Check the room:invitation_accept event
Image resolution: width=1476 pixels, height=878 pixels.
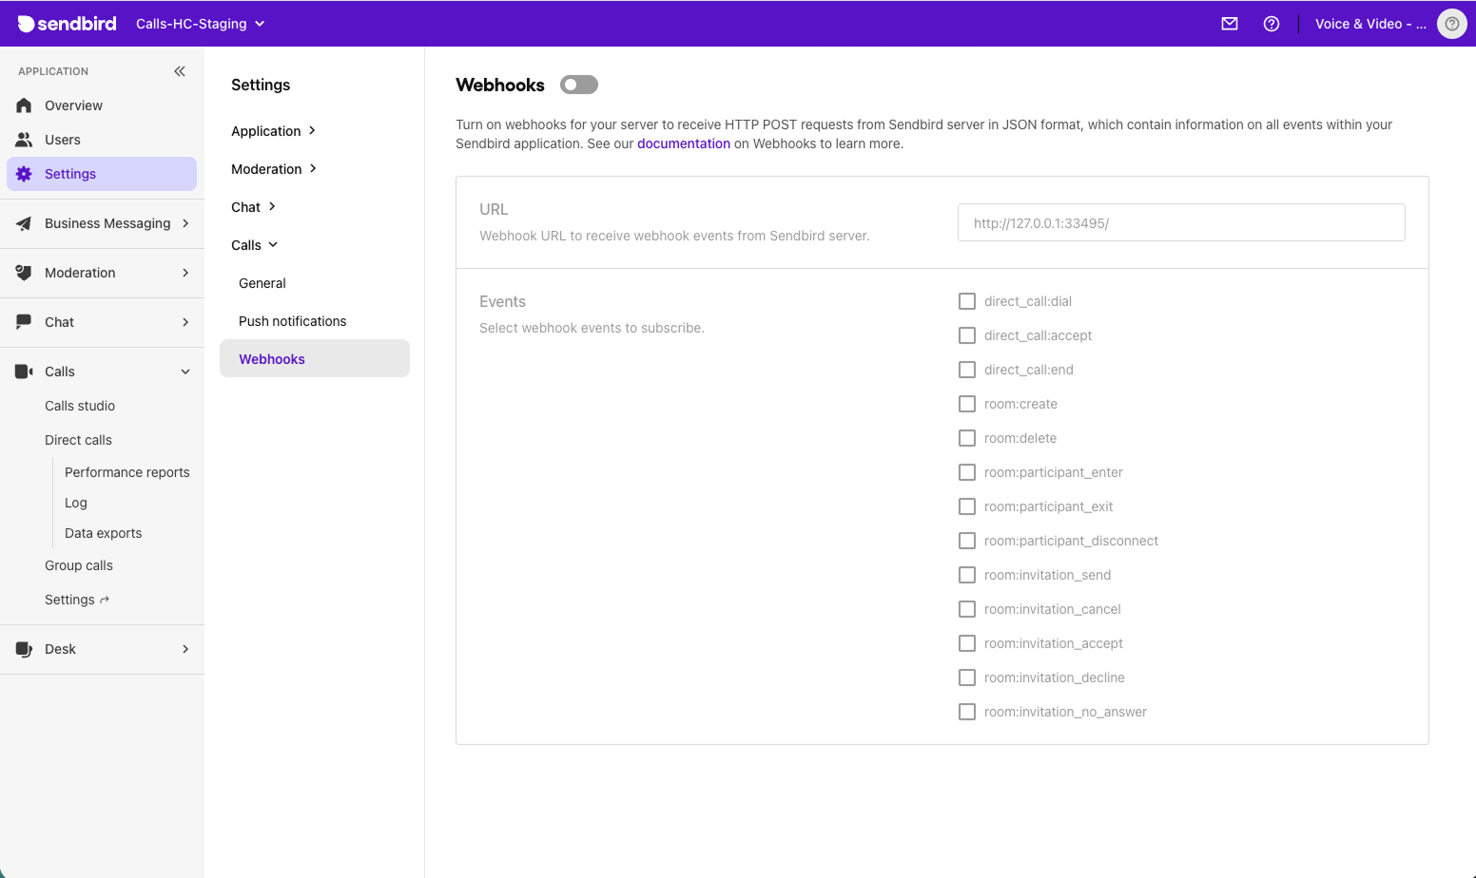[x=967, y=643]
